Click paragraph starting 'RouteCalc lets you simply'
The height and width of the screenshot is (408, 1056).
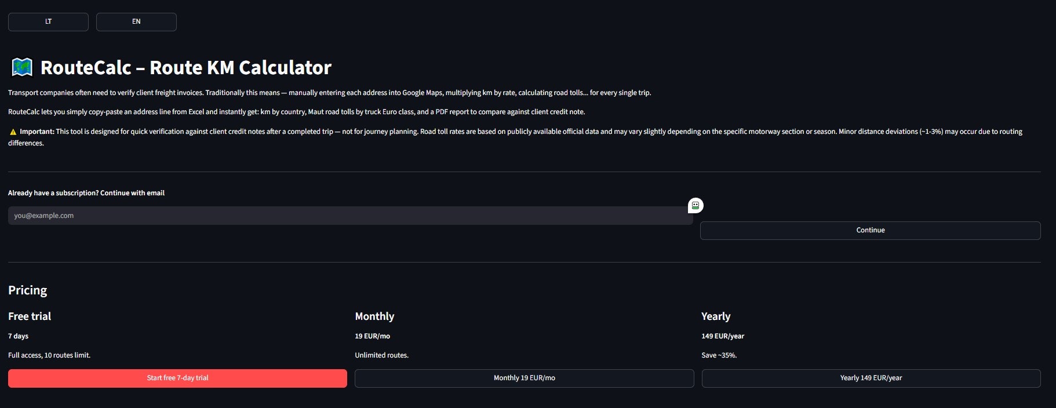pyautogui.click(x=297, y=112)
